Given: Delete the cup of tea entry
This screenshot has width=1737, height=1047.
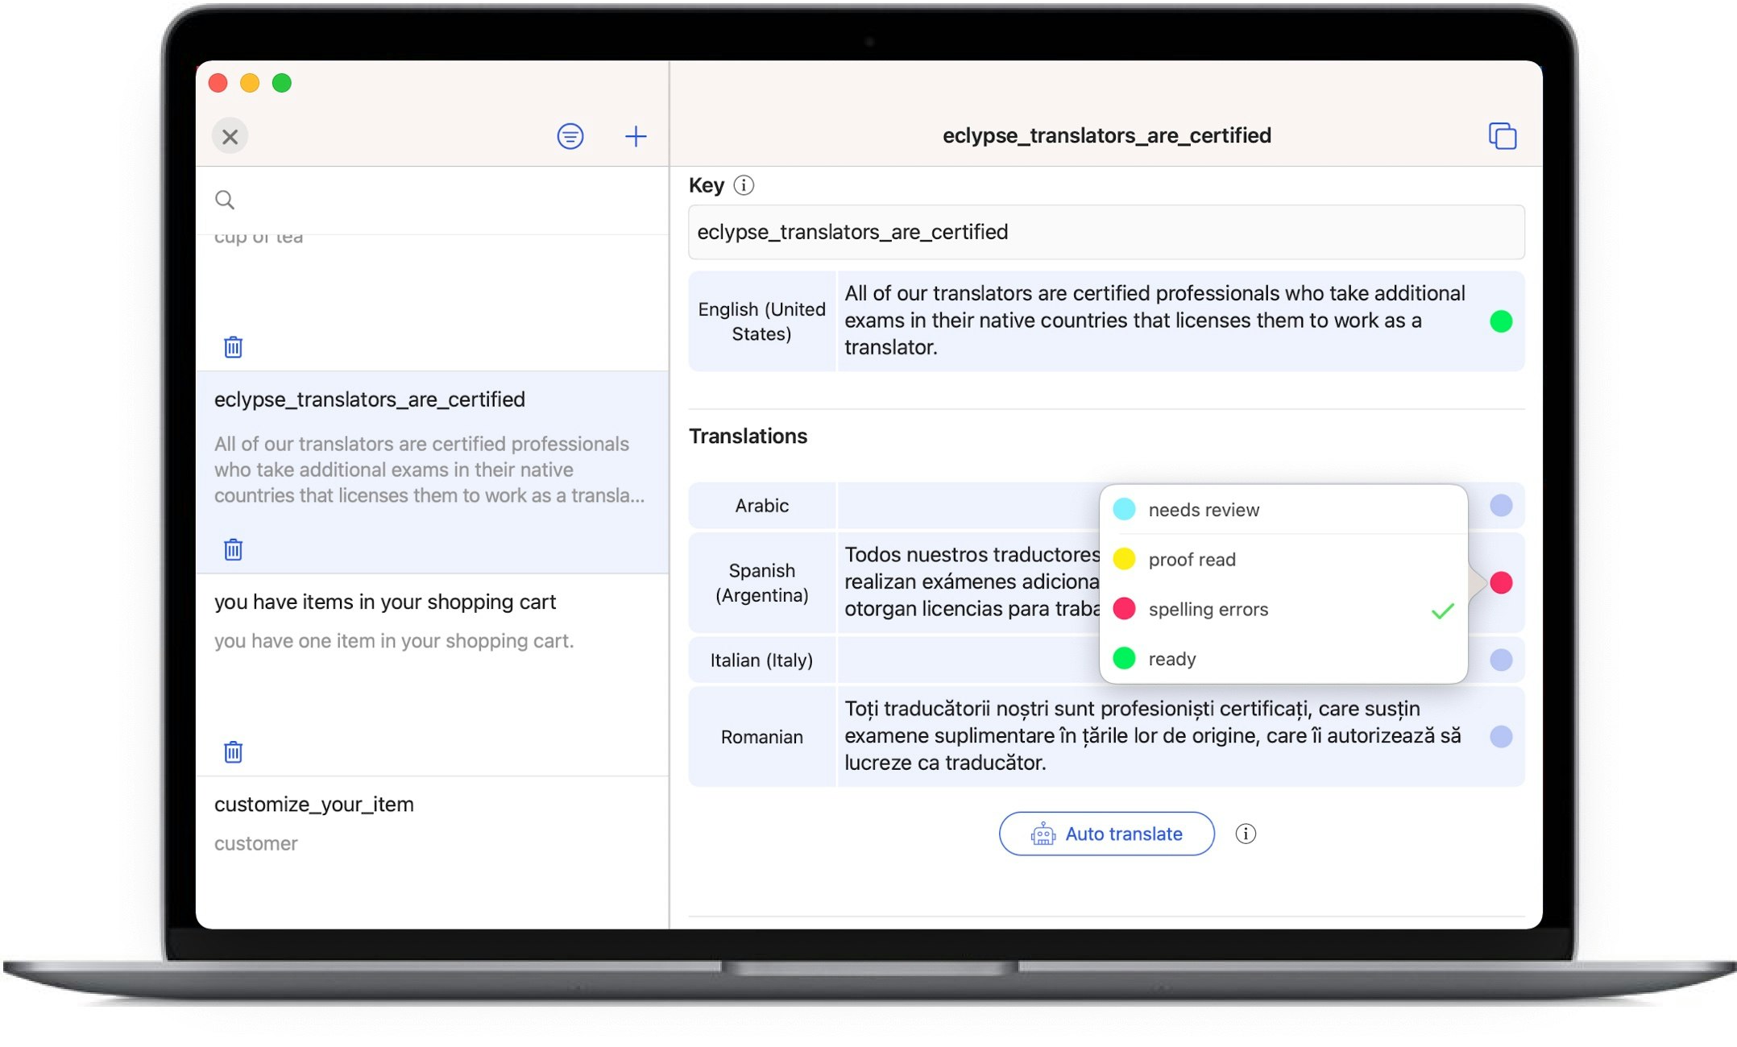Looking at the screenshot, I should 233,347.
